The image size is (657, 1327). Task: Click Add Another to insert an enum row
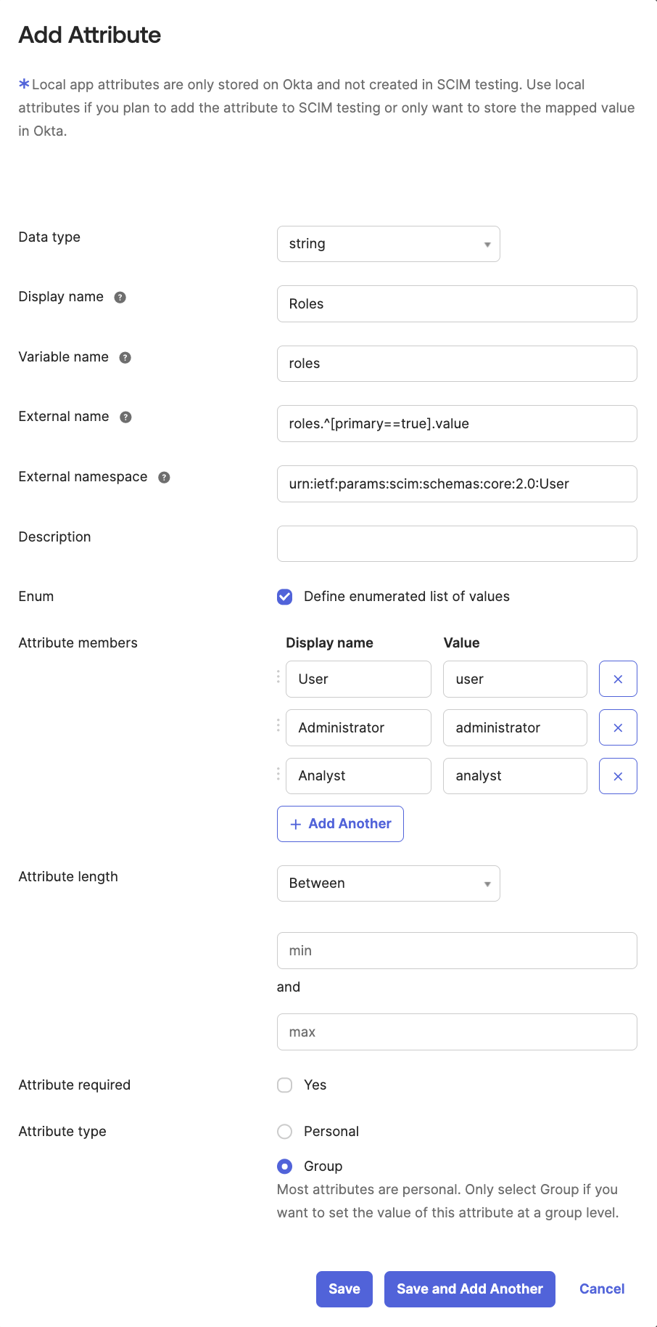point(340,823)
